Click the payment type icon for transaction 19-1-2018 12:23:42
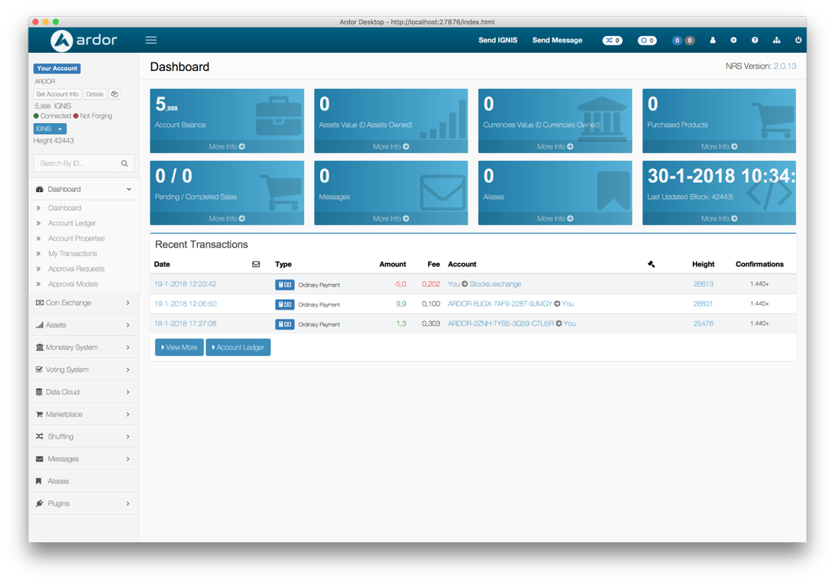Viewport: 835px width, 583px height. click(x=285, y=285)
